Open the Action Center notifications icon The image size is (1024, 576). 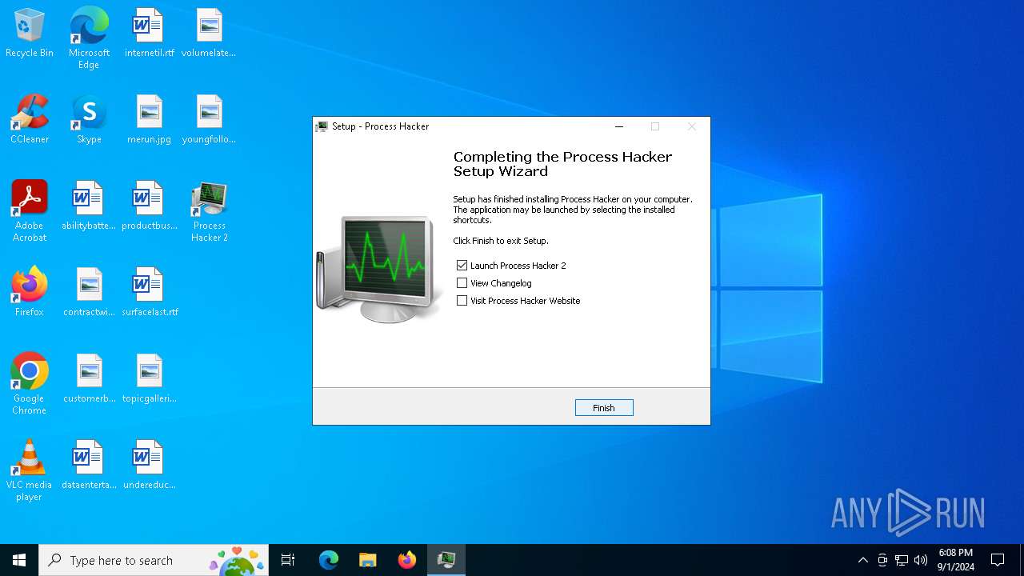pyautogui.click(x=998, y=560)
